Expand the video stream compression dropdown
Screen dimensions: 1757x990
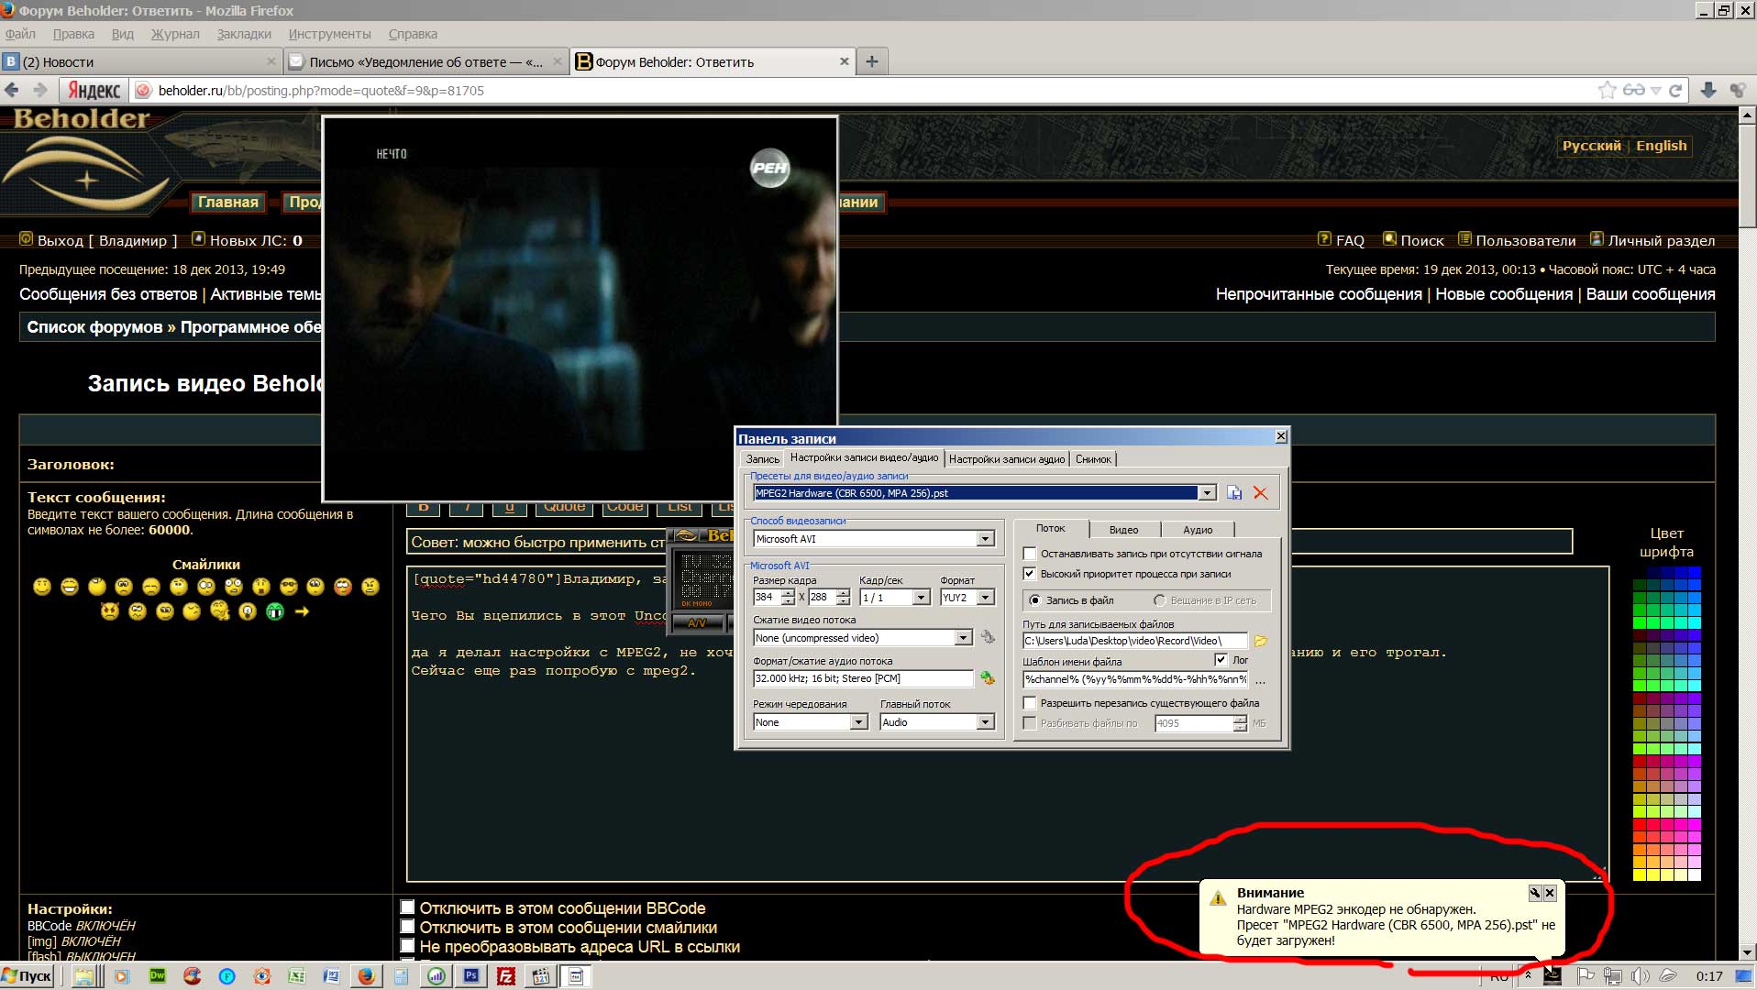(x=963, y=638)
